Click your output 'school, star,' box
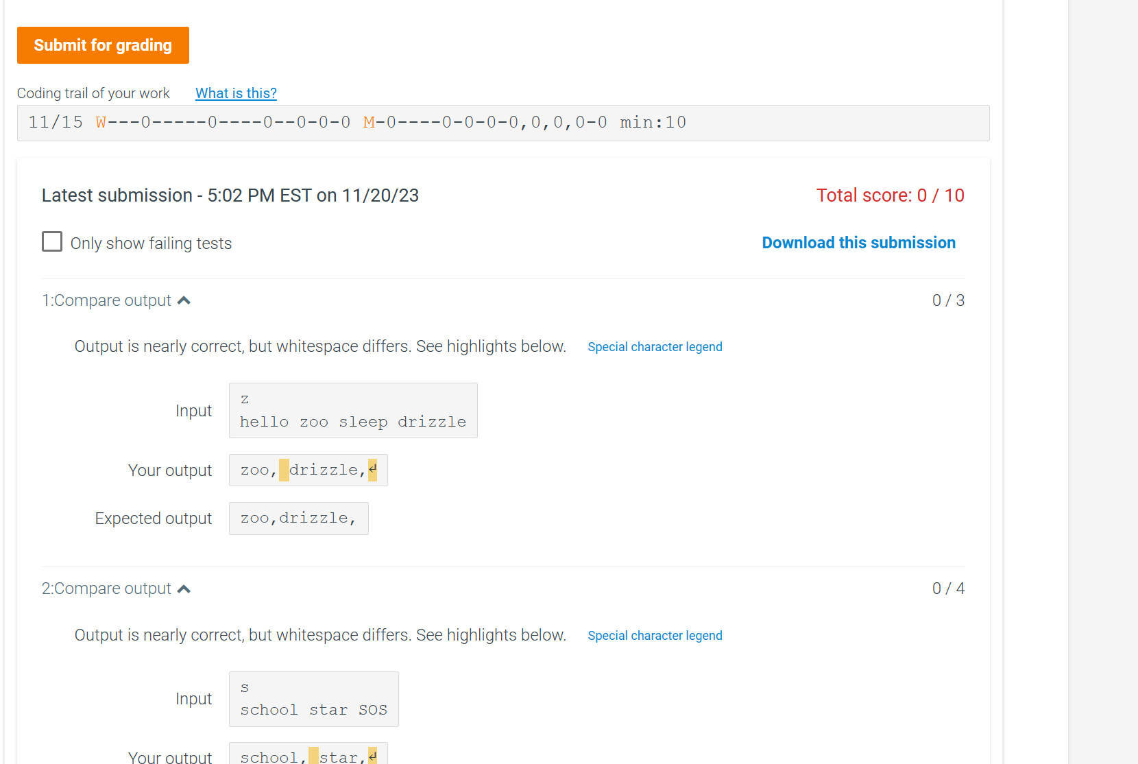Screen dimensions: 1138x764 (x=308, y=754)
